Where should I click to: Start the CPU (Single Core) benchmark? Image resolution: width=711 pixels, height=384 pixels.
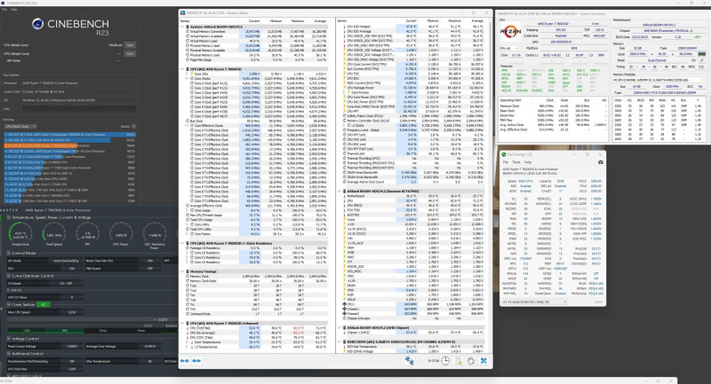[x=130, y=54]
